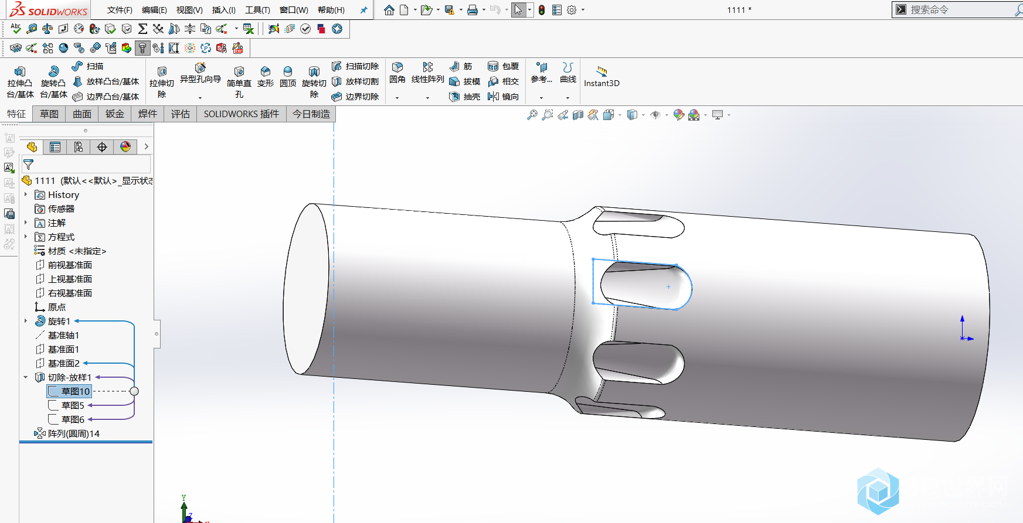Open the 编辑(E) menu
The width and height of the screenshot is (1023, 523).
click(x=154, y=10)
